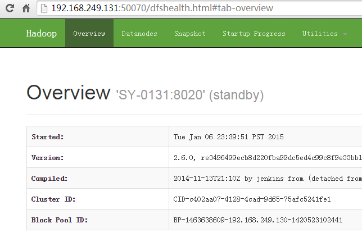This screenshot has height=237, width=362.
Task: Click the large Overview page heading
Action: [68, 93]
